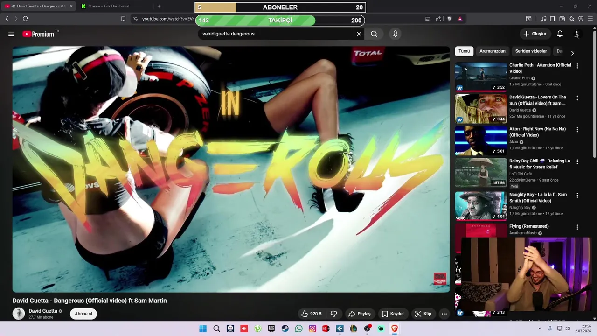597x336 pixels.
Task: Bookmark this page in Brave
Action: (123, 19)
